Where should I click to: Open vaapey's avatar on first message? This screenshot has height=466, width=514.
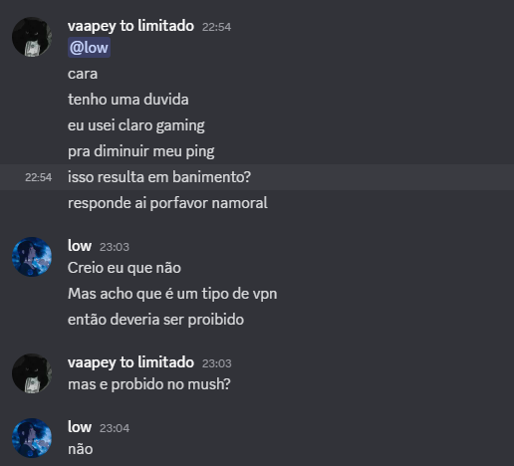(x=32, y=37)
